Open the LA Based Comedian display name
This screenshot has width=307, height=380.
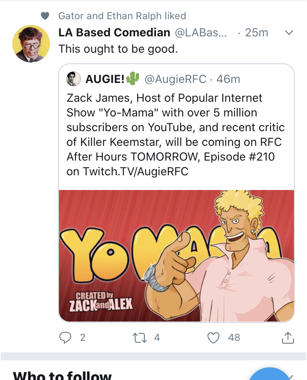[x=114, y=32]
